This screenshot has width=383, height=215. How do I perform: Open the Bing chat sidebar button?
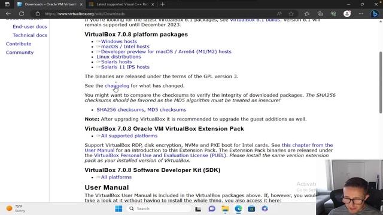[375, 14]
